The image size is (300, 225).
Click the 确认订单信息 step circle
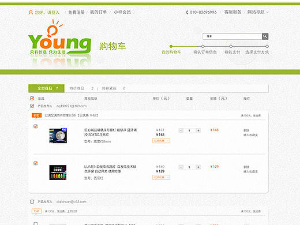coord(202,46)
